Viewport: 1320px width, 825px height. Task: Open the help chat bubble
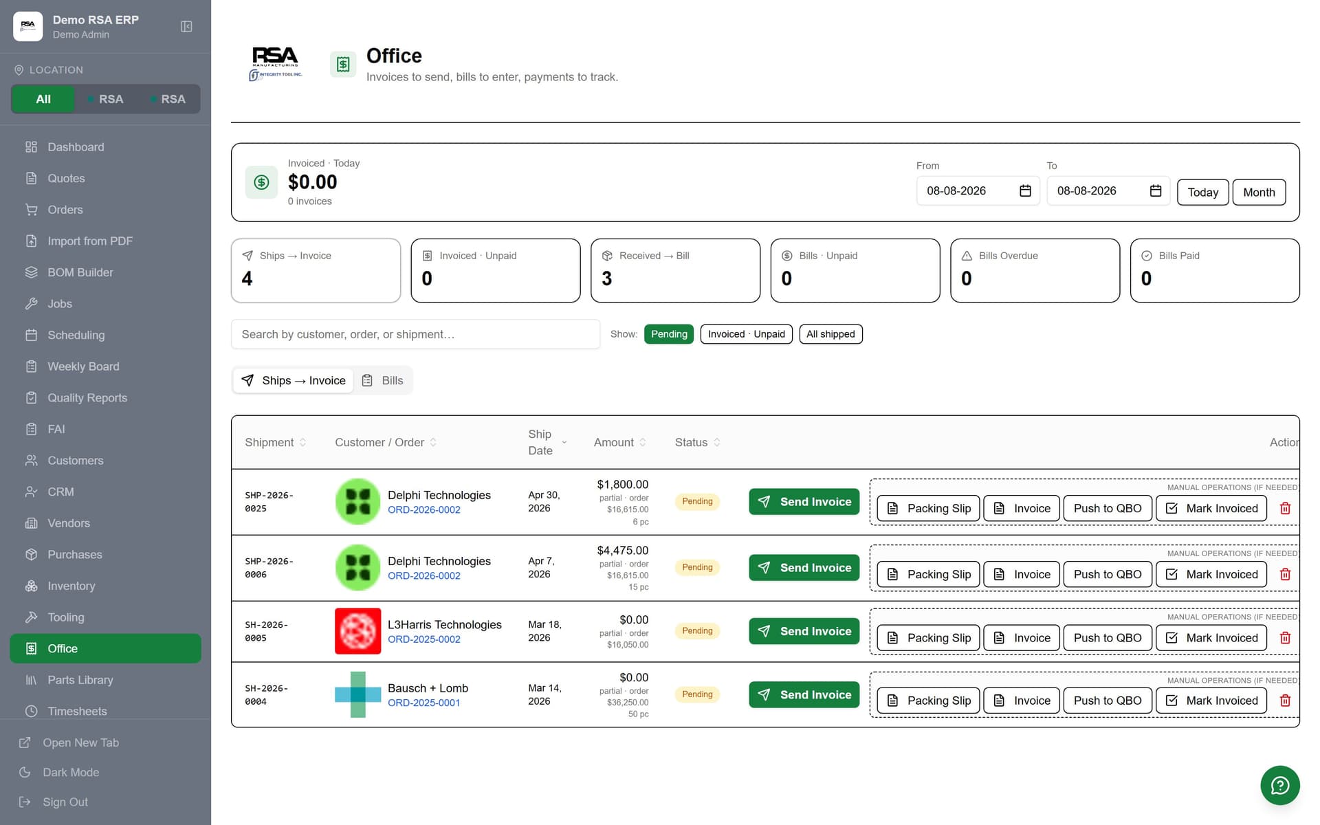[x=1279, y=785]
